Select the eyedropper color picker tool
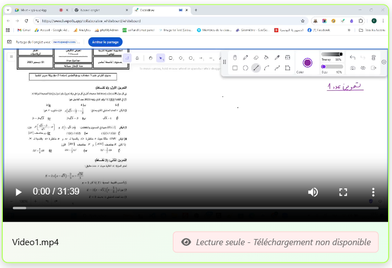The image size is (392, 268). coord(277,57)
